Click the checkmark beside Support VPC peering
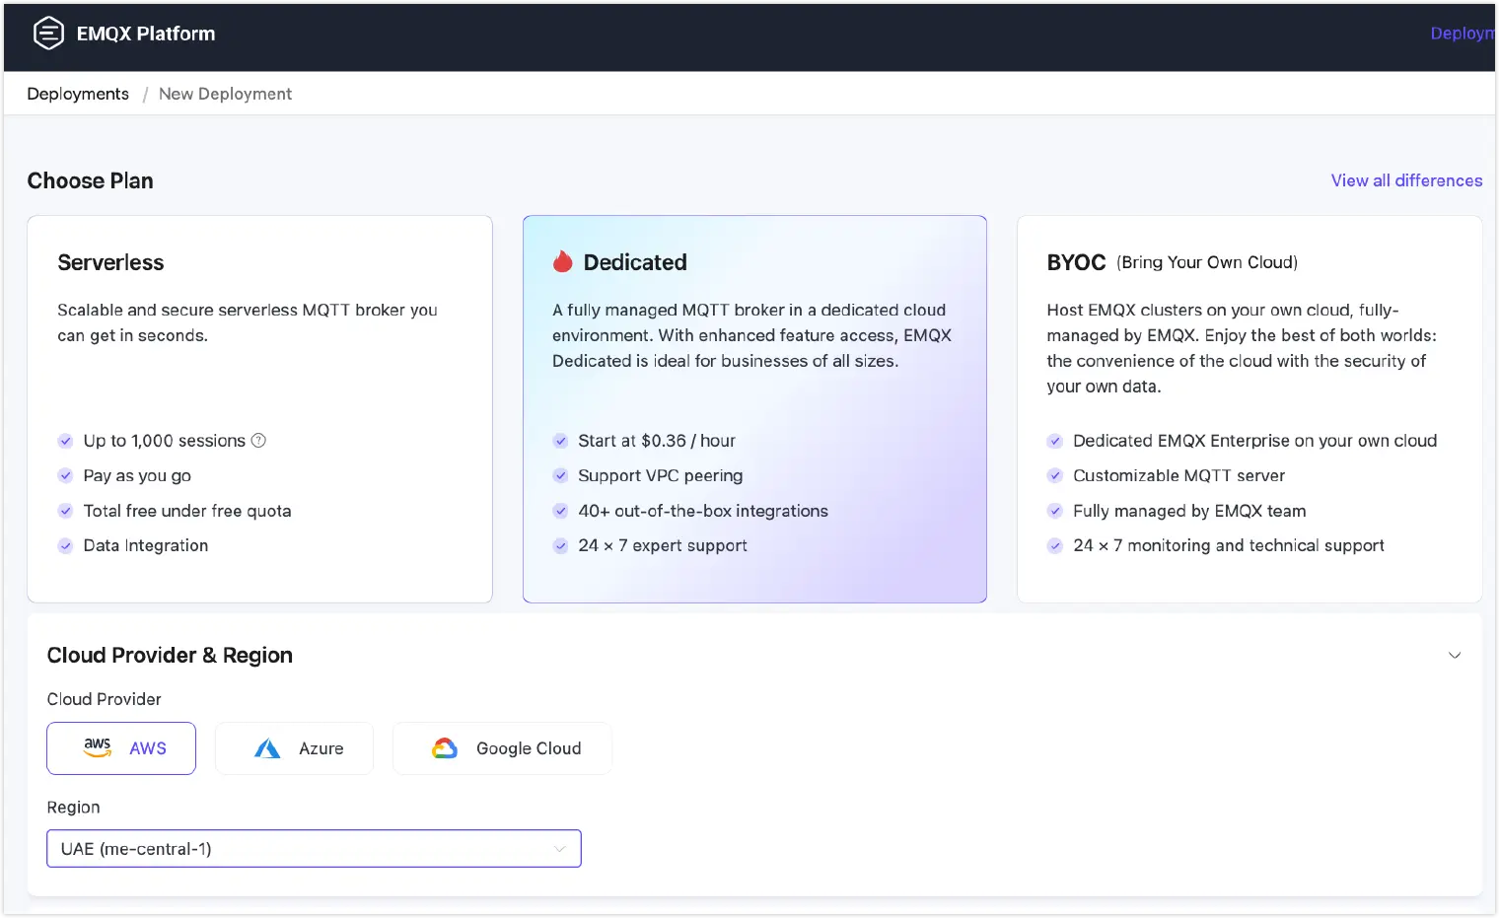The height and width of the screenshot is (918, 1499). [x=560, y=475]
